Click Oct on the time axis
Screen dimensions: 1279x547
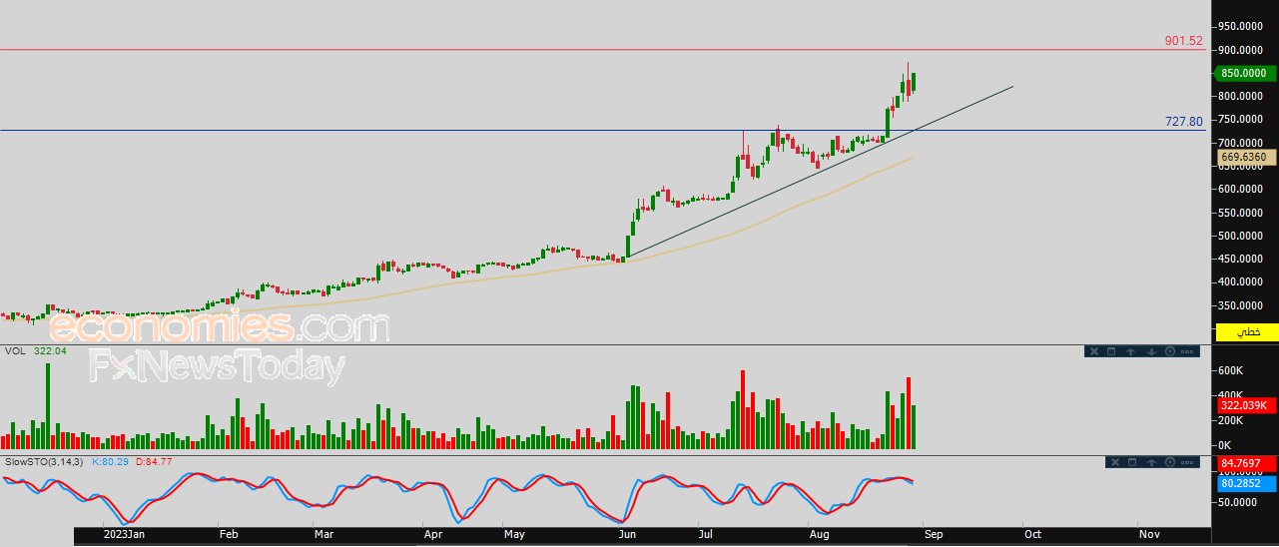tap(1032, 534)
